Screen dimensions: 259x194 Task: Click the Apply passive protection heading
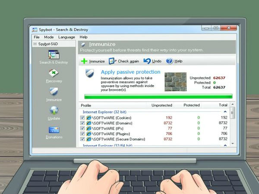click(x=131, y=72)
